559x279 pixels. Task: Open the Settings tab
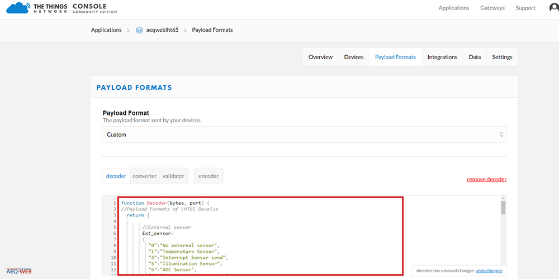pos(502,57)
